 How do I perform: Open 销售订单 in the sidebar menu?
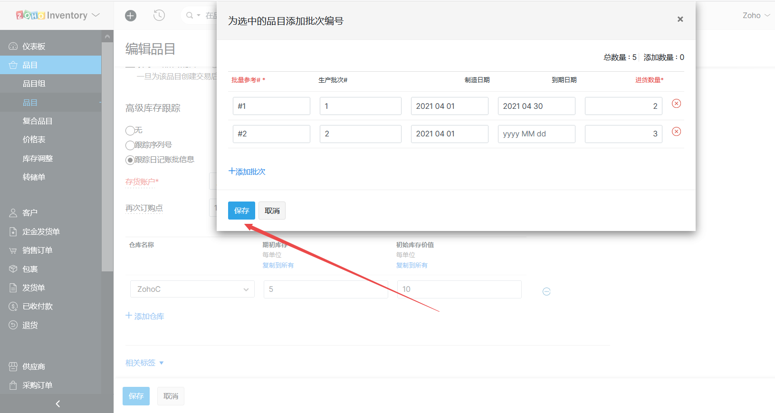(x=37, y=250)
